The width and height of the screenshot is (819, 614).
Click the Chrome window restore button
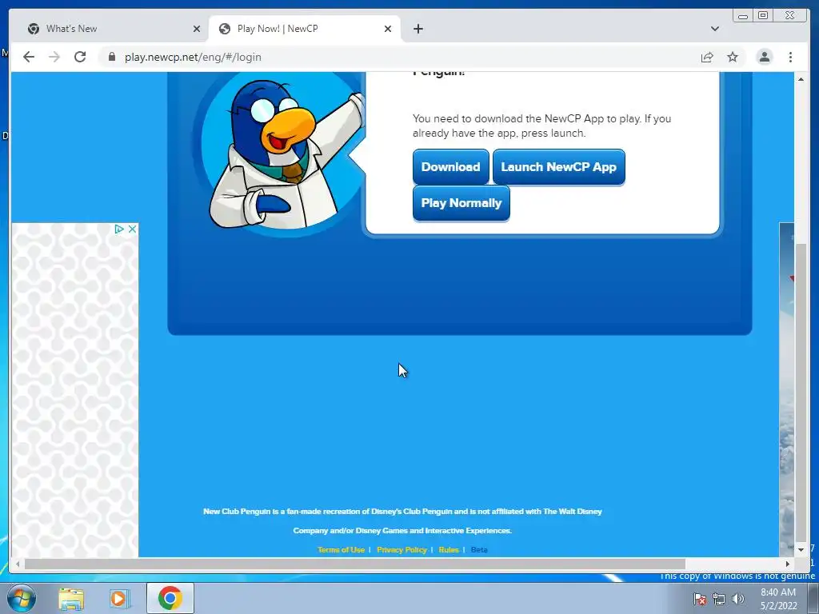(x=763, y=16)
